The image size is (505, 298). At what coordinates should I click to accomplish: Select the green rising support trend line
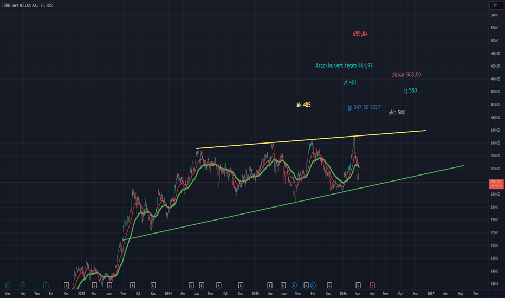293,203
